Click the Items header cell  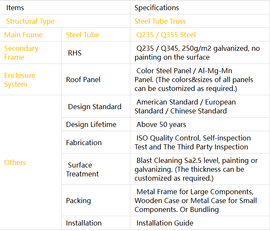tap(15, 8)
